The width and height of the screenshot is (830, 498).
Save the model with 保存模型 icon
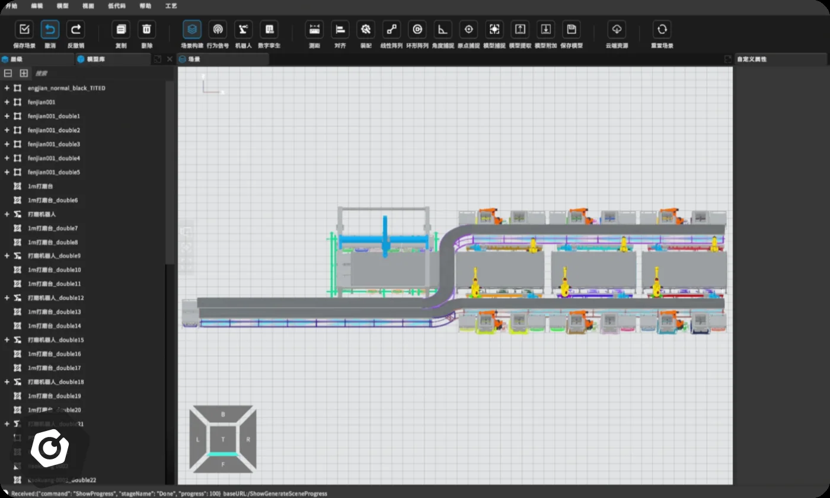[x=572, y=30]
